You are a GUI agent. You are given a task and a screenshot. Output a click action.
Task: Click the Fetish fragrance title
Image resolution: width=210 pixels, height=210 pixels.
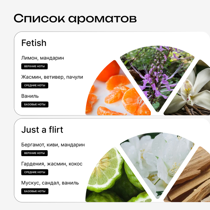[x=34, y=43]
